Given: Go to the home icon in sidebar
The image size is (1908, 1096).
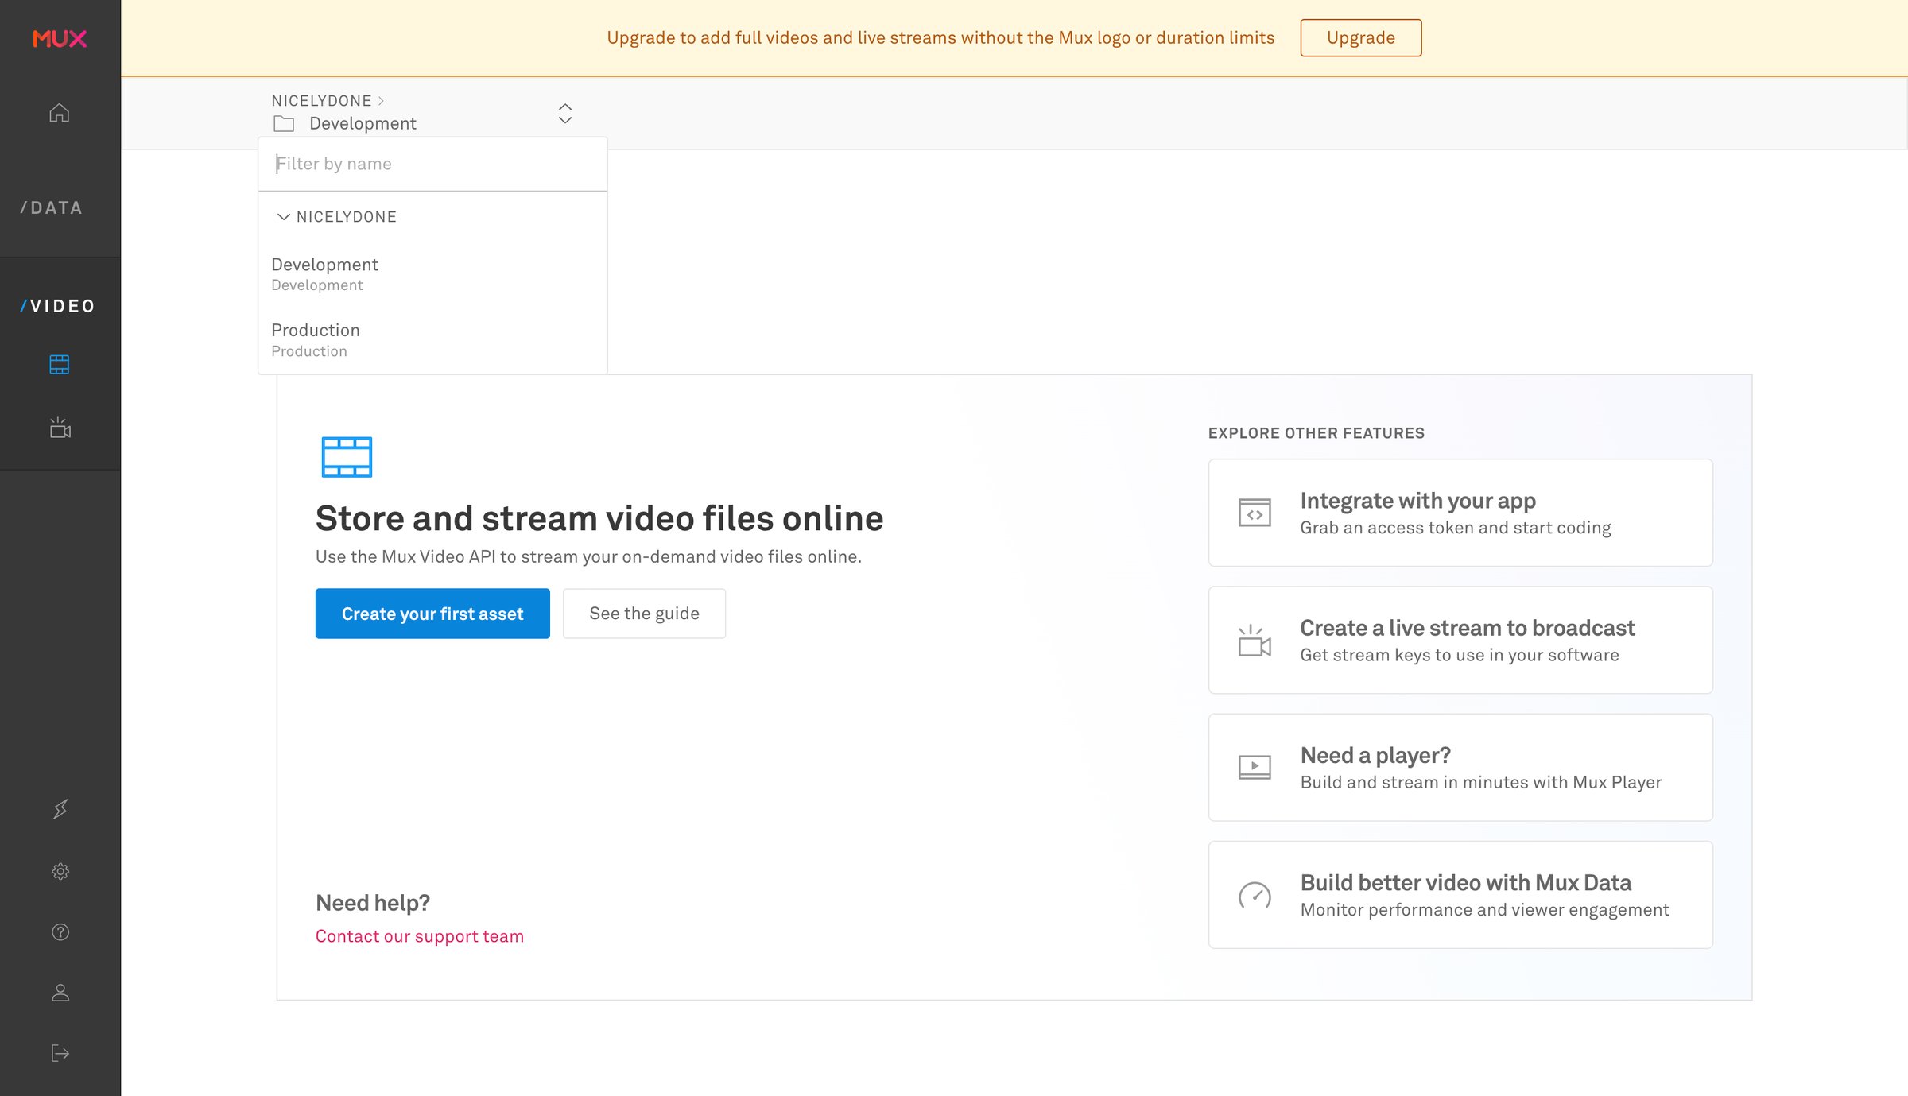Looking at the screenshot, I should click(x=60, y=113).
